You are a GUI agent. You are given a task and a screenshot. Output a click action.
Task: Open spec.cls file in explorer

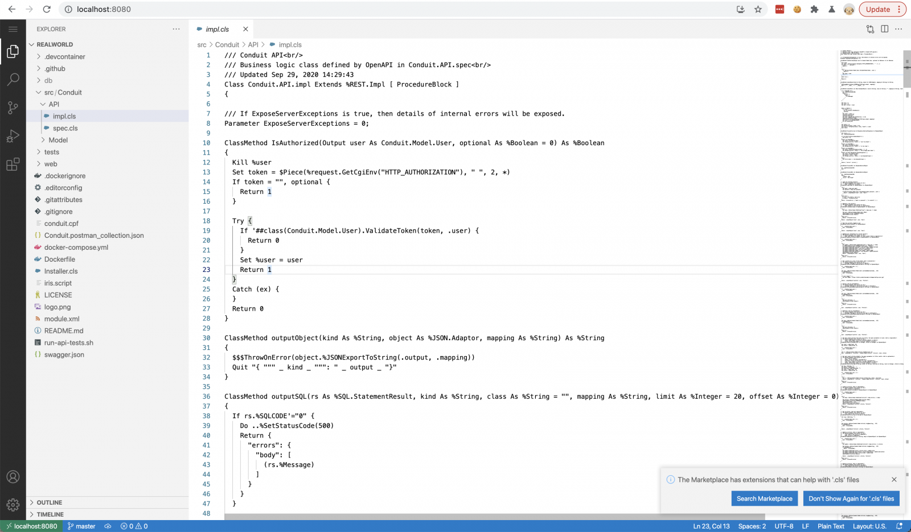click(x=65, y=128)
